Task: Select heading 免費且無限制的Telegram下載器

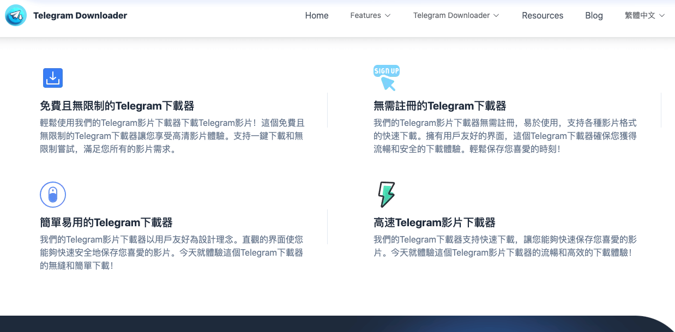Action: (117, 106)
